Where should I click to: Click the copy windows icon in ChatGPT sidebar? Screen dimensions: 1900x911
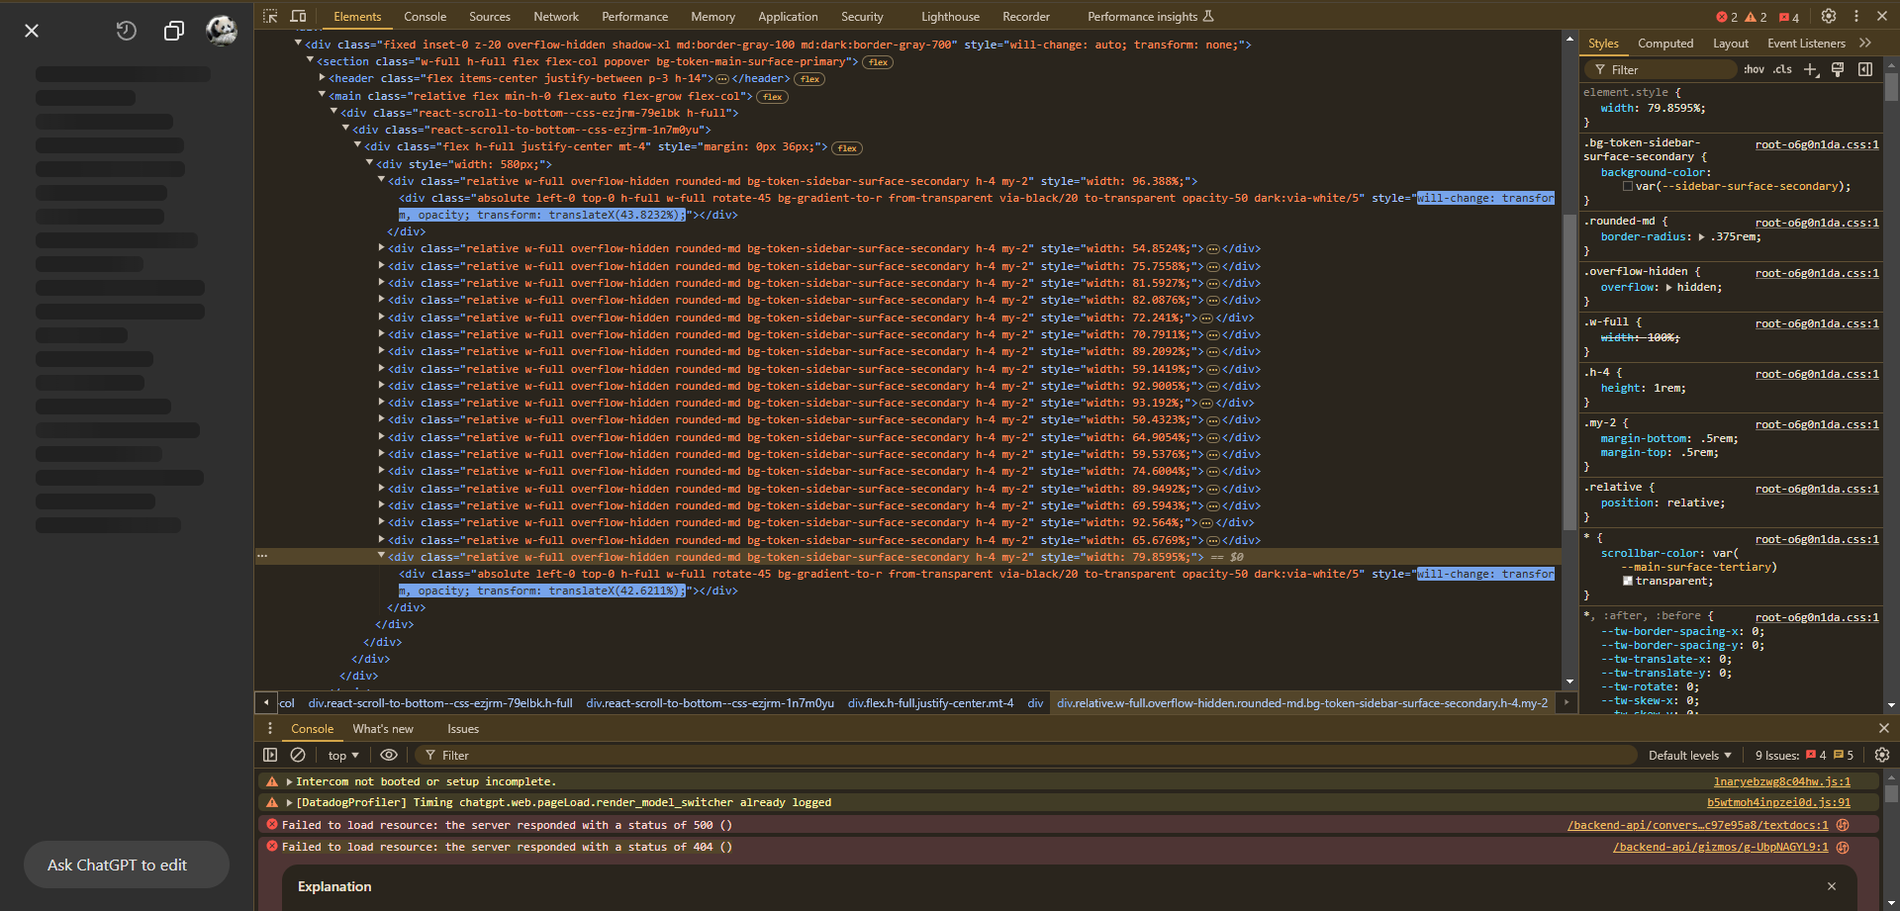(174, 31)
